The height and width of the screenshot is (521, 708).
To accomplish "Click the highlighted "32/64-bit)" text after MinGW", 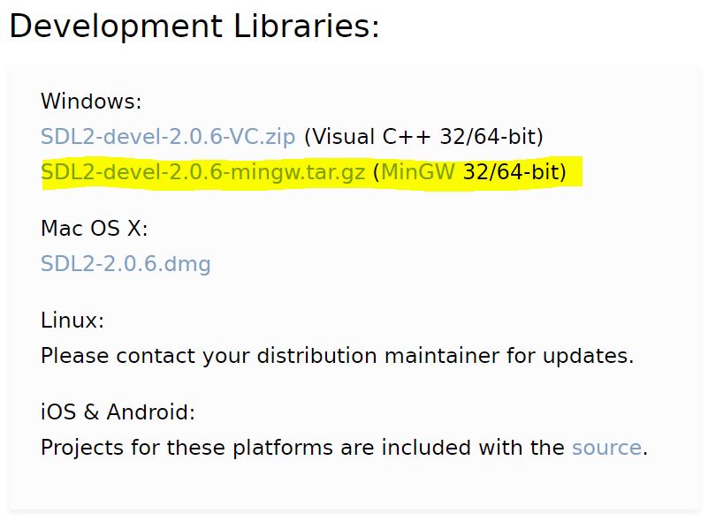I will click(514, 171).
